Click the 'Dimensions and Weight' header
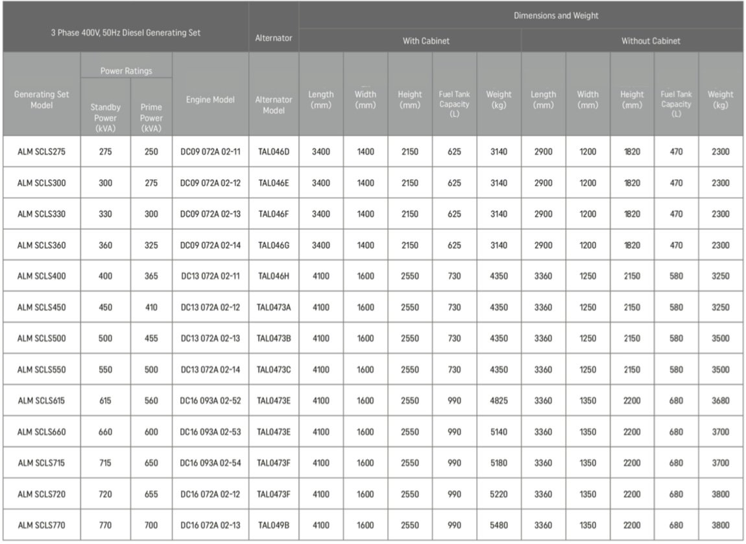746x544 pixels. (x=556, y=16)
